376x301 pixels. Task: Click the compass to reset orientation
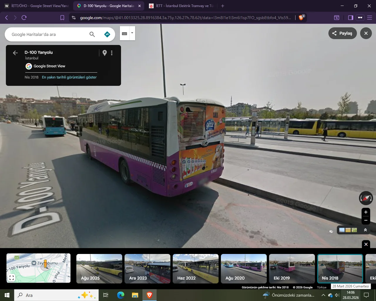pos(366,198)
